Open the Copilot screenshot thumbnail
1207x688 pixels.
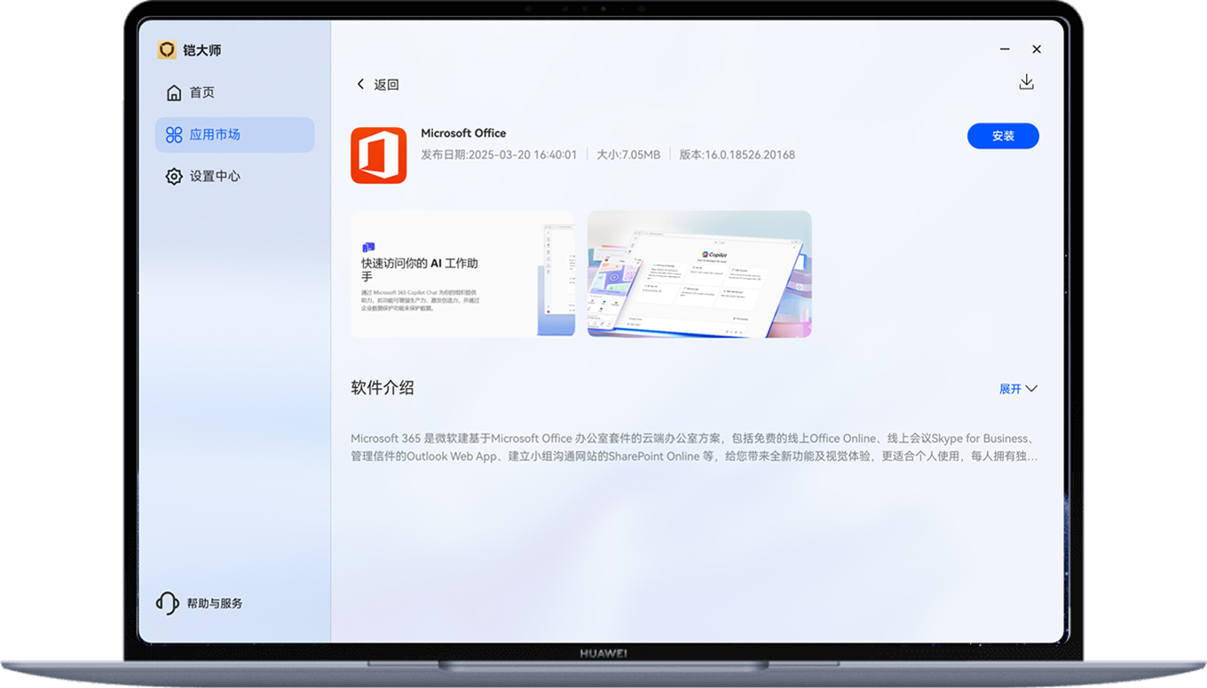(x=699, y=274)
